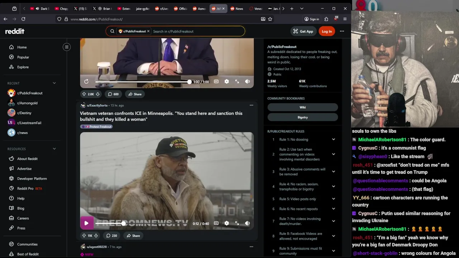
Task: Open the three-dot menu beside Log In
Action: [342, 31]
